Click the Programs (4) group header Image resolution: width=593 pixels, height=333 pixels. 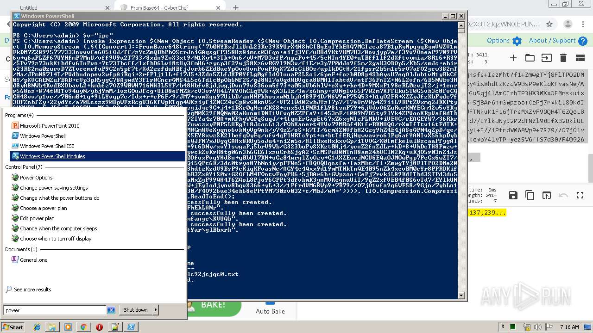pos(19,115)
